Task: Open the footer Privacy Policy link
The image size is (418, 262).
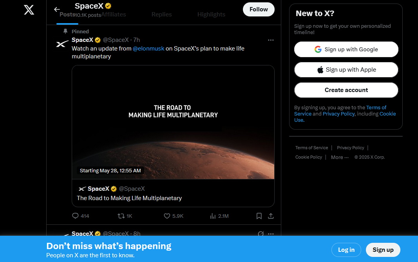Action: click(350, 148)
